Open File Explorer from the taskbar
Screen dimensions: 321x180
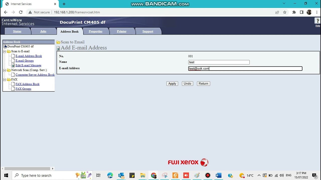click(143, 175)
